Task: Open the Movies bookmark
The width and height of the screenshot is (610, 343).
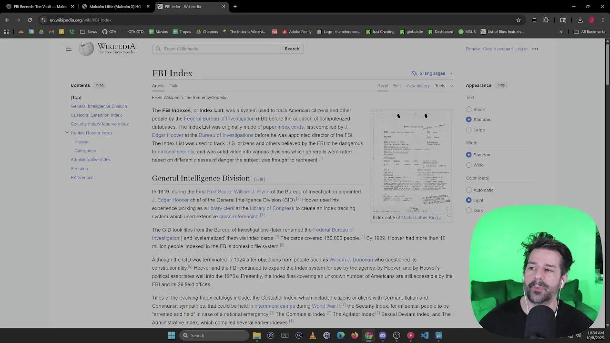Action: tap(158, 32)
